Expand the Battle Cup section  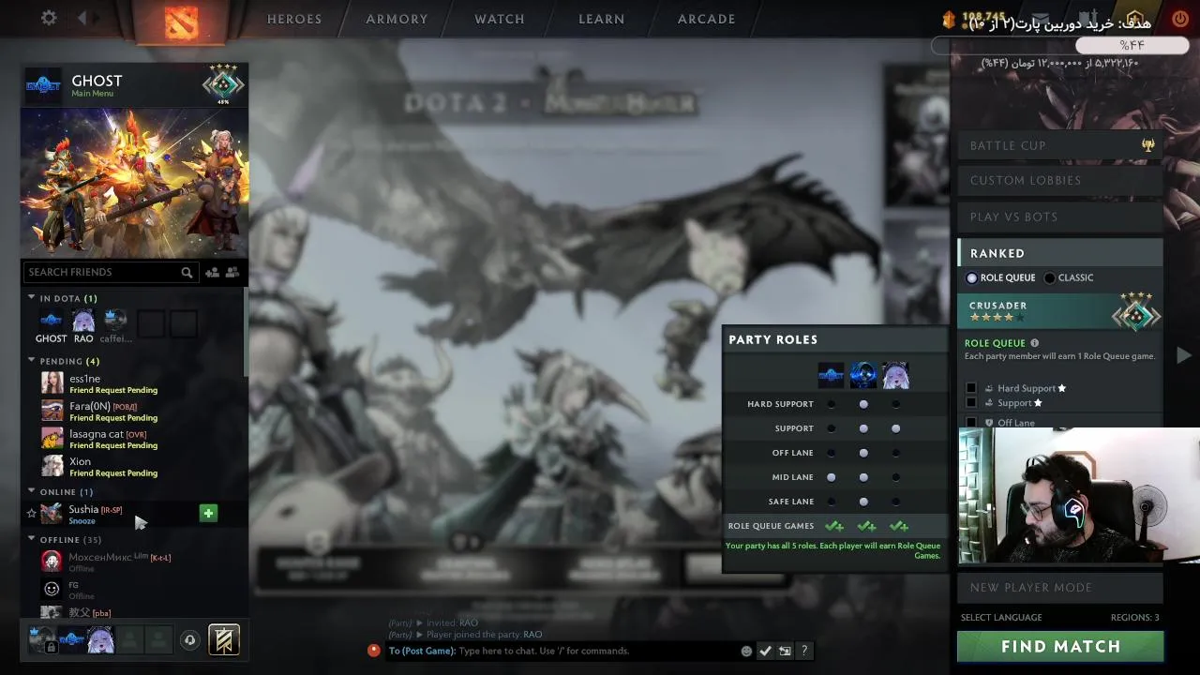(x=1060, y=145)
